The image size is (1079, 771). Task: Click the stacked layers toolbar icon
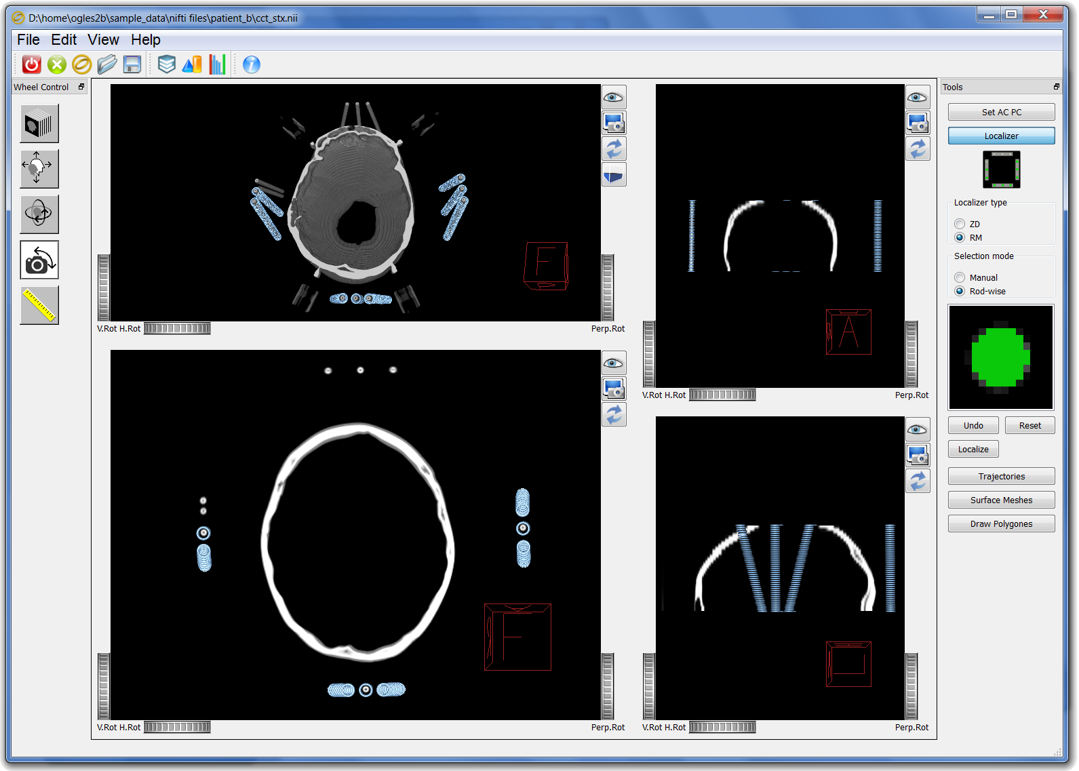click(x=167, y=64)
